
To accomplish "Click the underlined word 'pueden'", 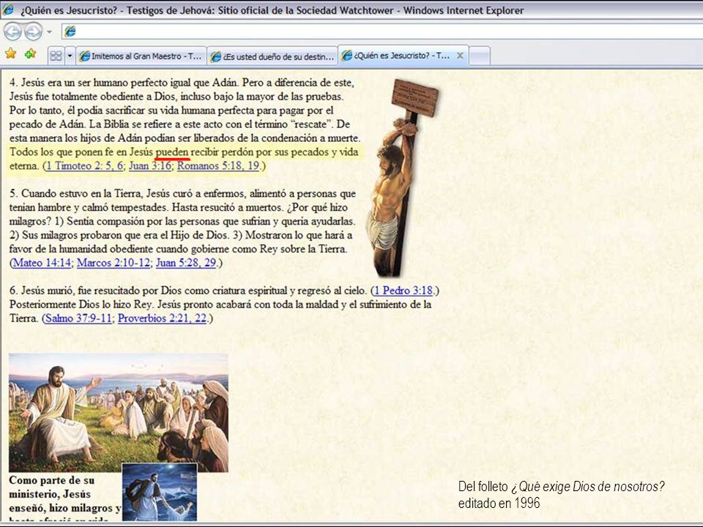I will point(171,152).
